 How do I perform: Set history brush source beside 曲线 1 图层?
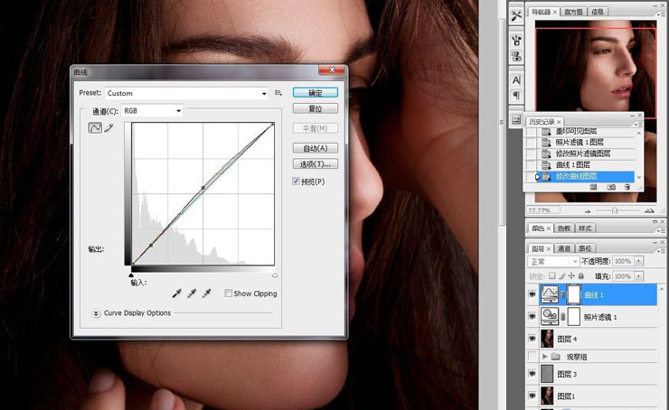point(531,165)
